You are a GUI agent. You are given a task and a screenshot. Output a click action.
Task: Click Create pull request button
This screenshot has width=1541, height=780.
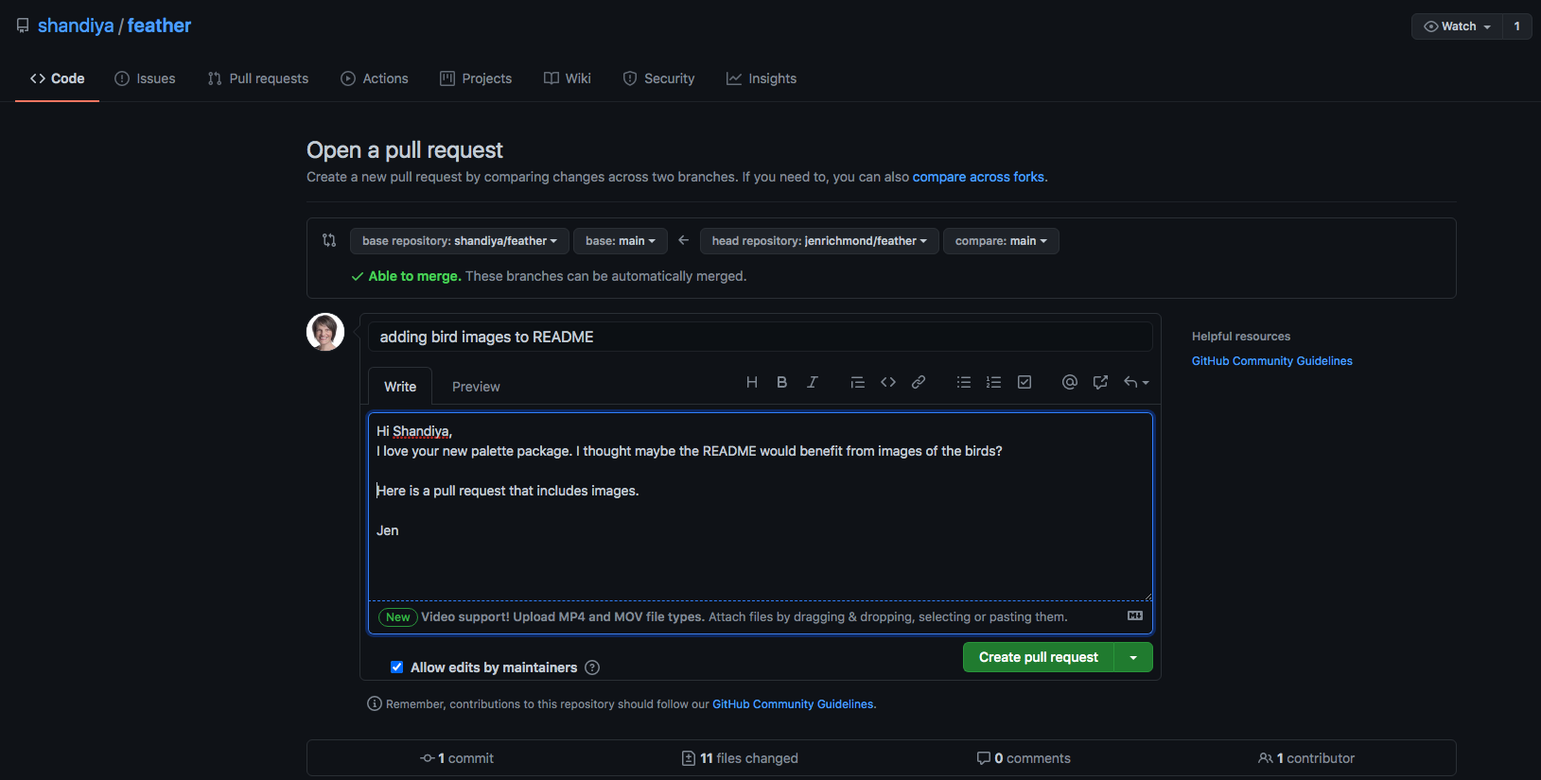pos(1039,657)
